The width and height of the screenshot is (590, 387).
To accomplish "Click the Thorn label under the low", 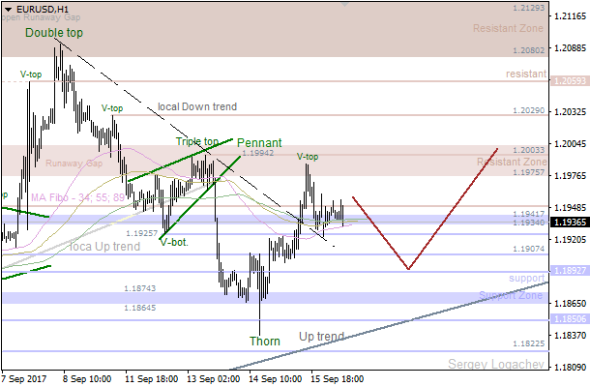I will (265, 341).
